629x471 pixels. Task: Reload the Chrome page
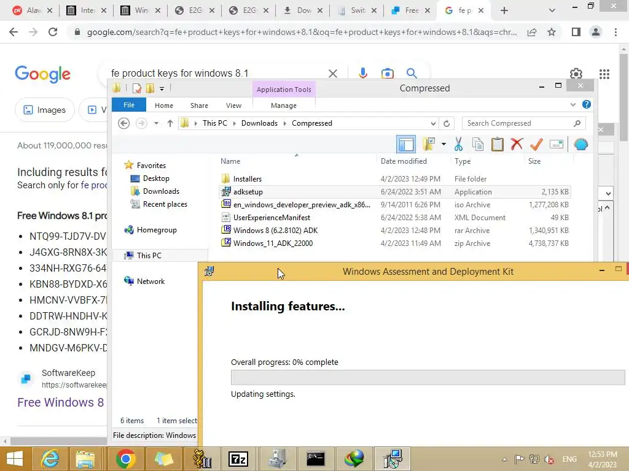click(x=53, y=32)
